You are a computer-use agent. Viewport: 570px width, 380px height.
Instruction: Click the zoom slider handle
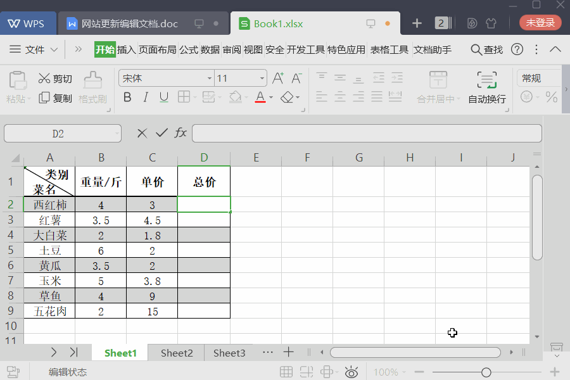coord(486,372)
